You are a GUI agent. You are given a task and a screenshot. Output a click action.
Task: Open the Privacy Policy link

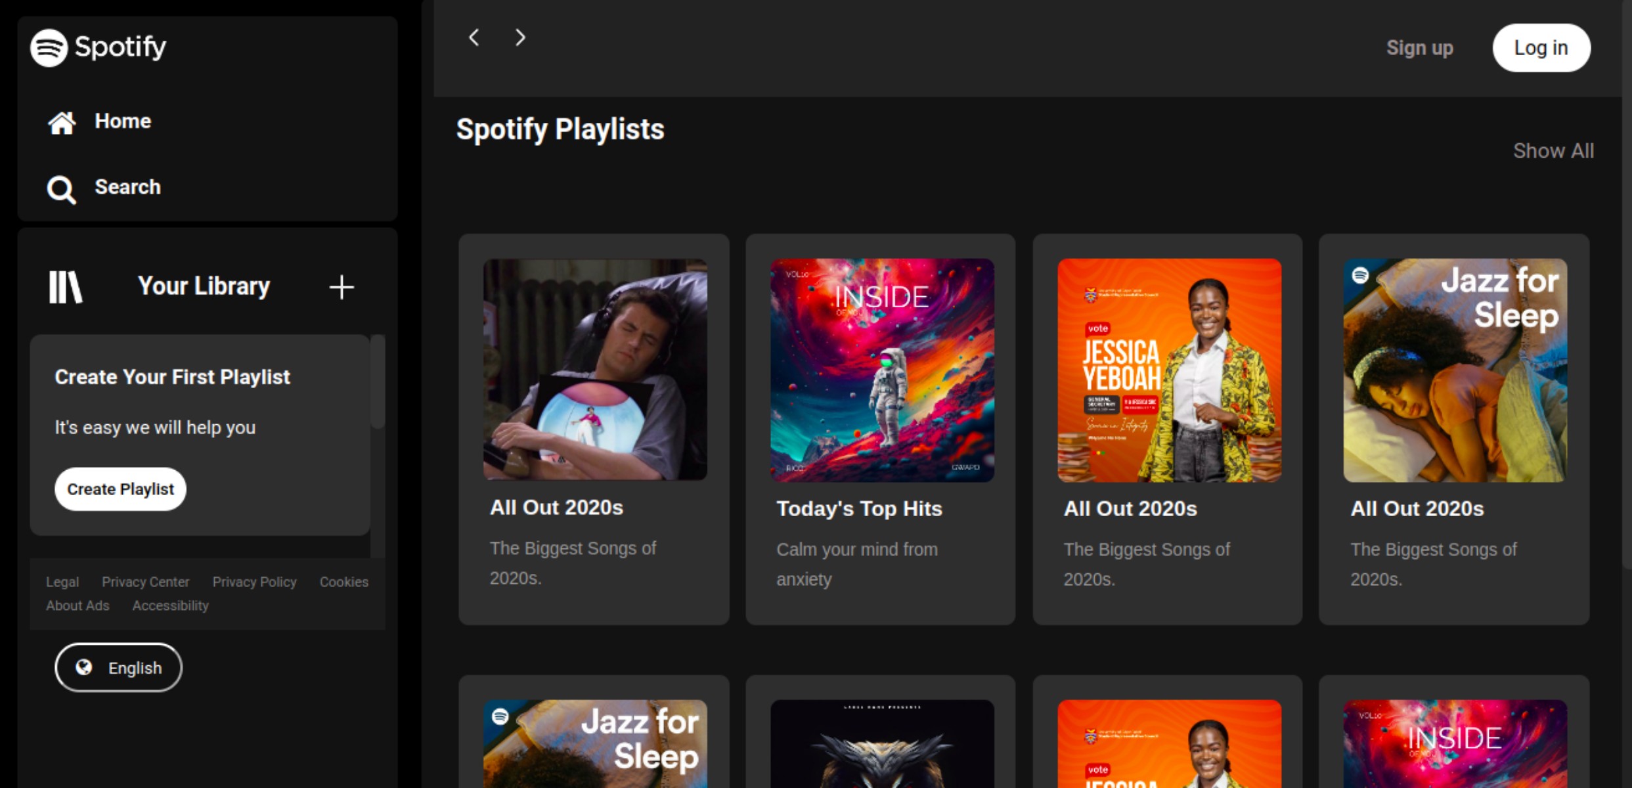pos(254,582)
